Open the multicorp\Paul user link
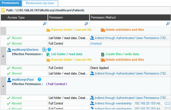The image size is (171, 110). coord(23,80)
